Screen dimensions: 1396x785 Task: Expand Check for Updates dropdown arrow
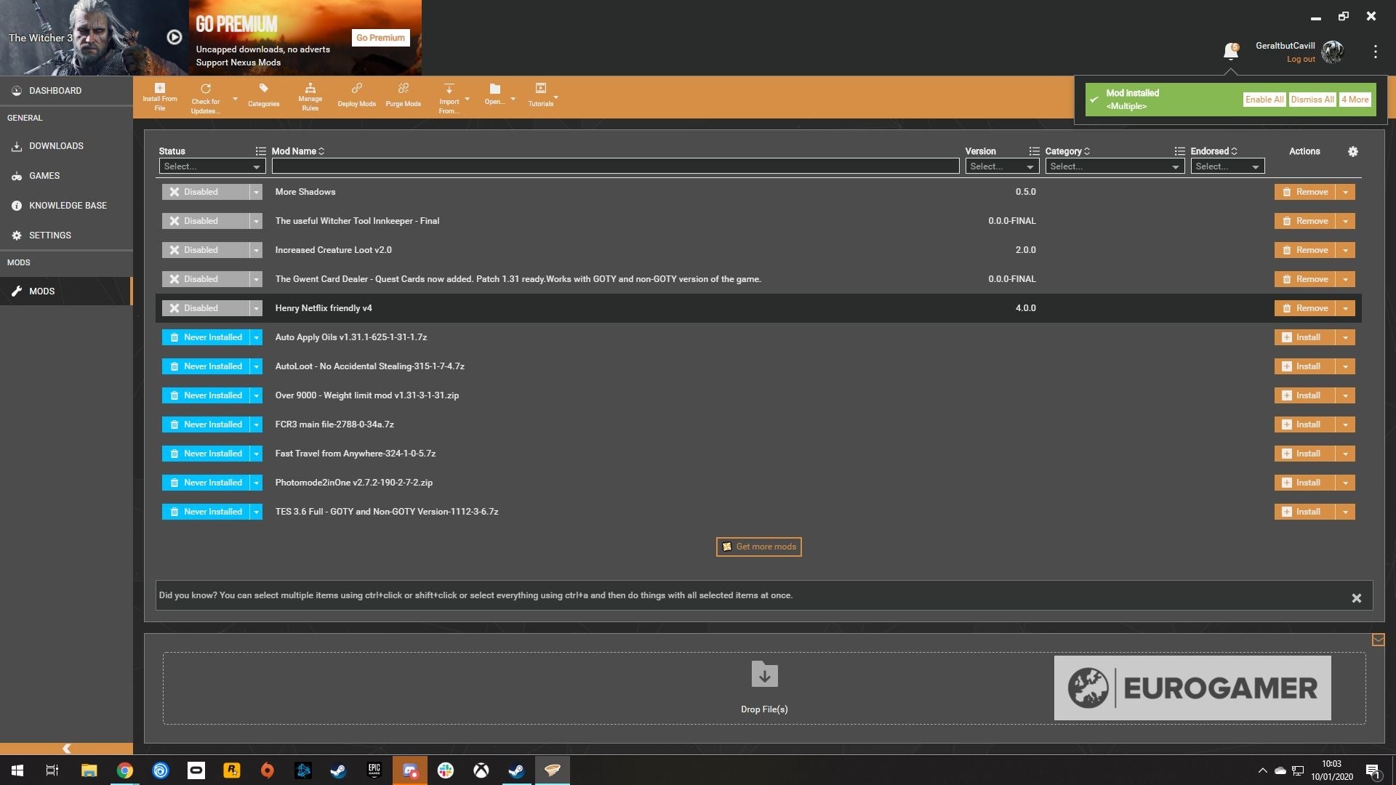pos(235,98)
